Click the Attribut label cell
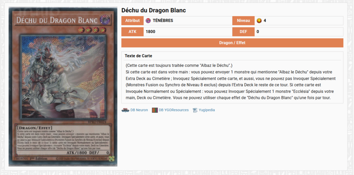This screenshot has width=354, height=175. [x=132, y=21]
